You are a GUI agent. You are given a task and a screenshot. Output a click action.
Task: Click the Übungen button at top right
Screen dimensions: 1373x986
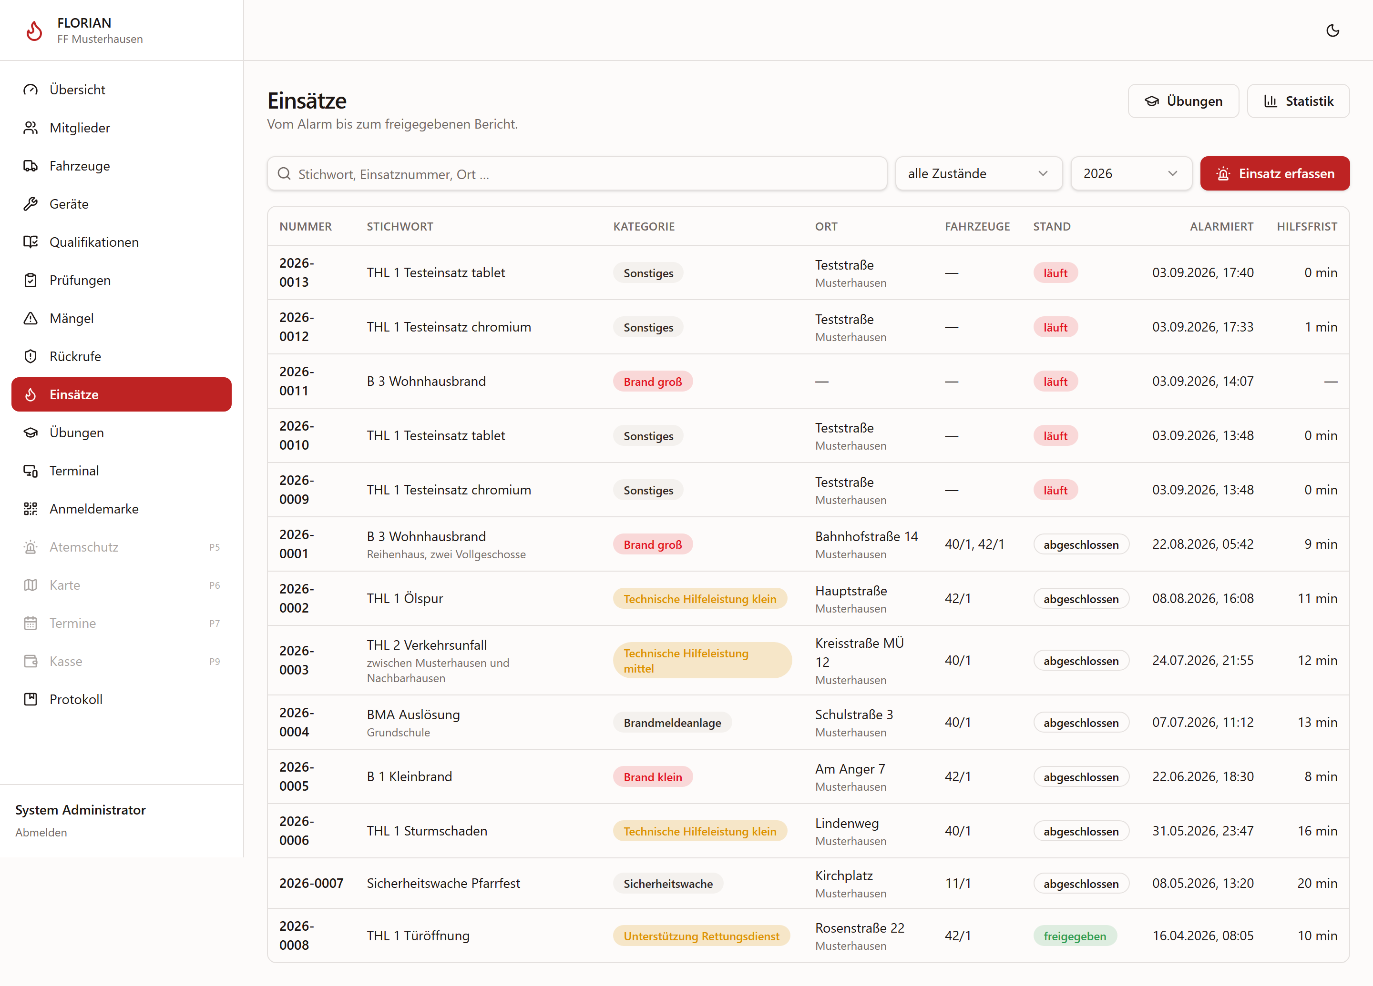1183,101
